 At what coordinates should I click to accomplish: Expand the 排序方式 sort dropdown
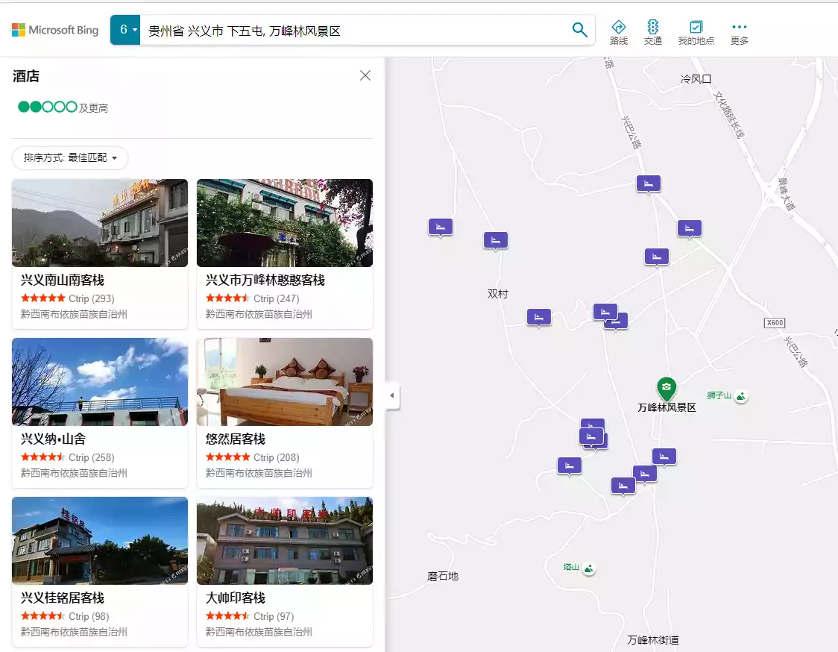click(x=70, y=158)
